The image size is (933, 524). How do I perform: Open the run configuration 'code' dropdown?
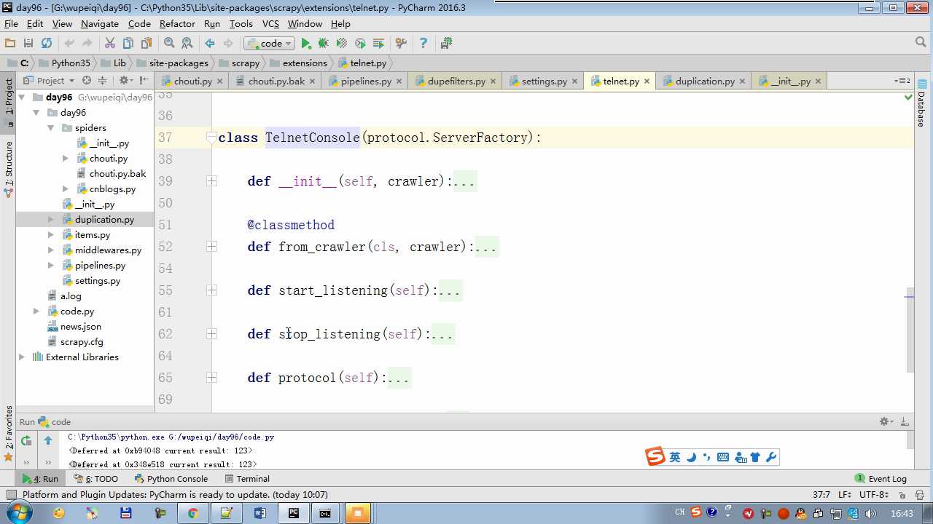pyautogui.click(x=269, y=43)
